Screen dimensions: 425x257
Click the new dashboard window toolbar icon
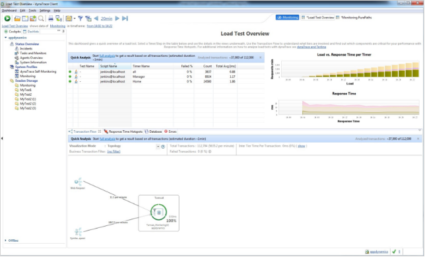[25, 18]
